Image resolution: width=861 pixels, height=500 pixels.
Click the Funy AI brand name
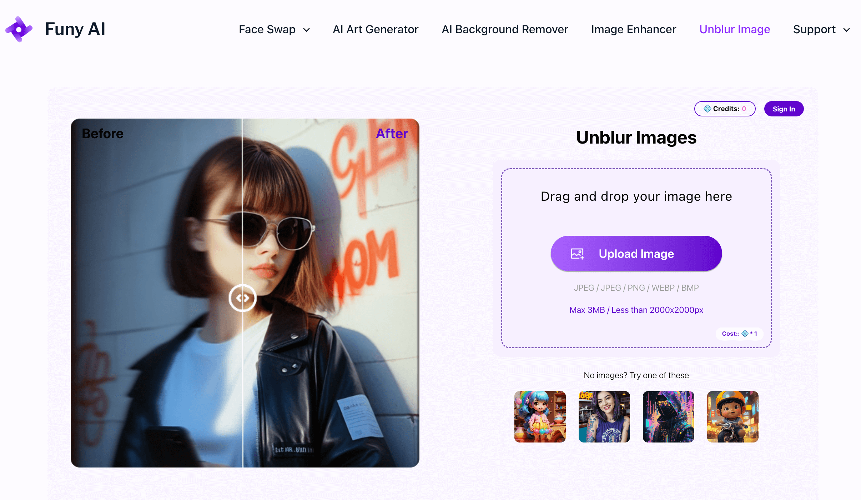[x=75, y=29]
